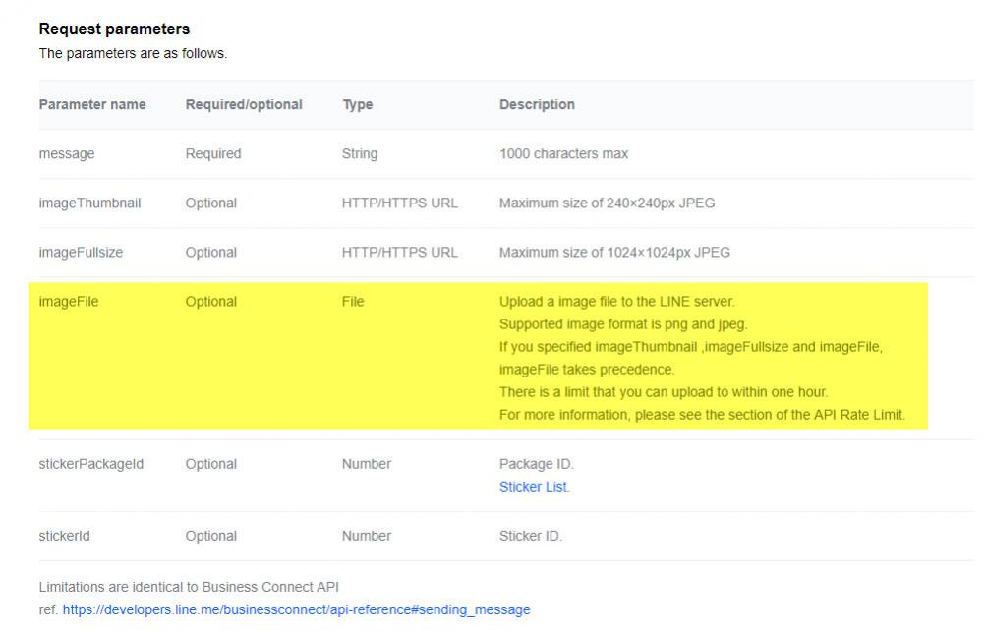The height and width of the screenshot is (638, 986).
Task: Click the Required/optional column header
Action: click(x=244, y=104)
